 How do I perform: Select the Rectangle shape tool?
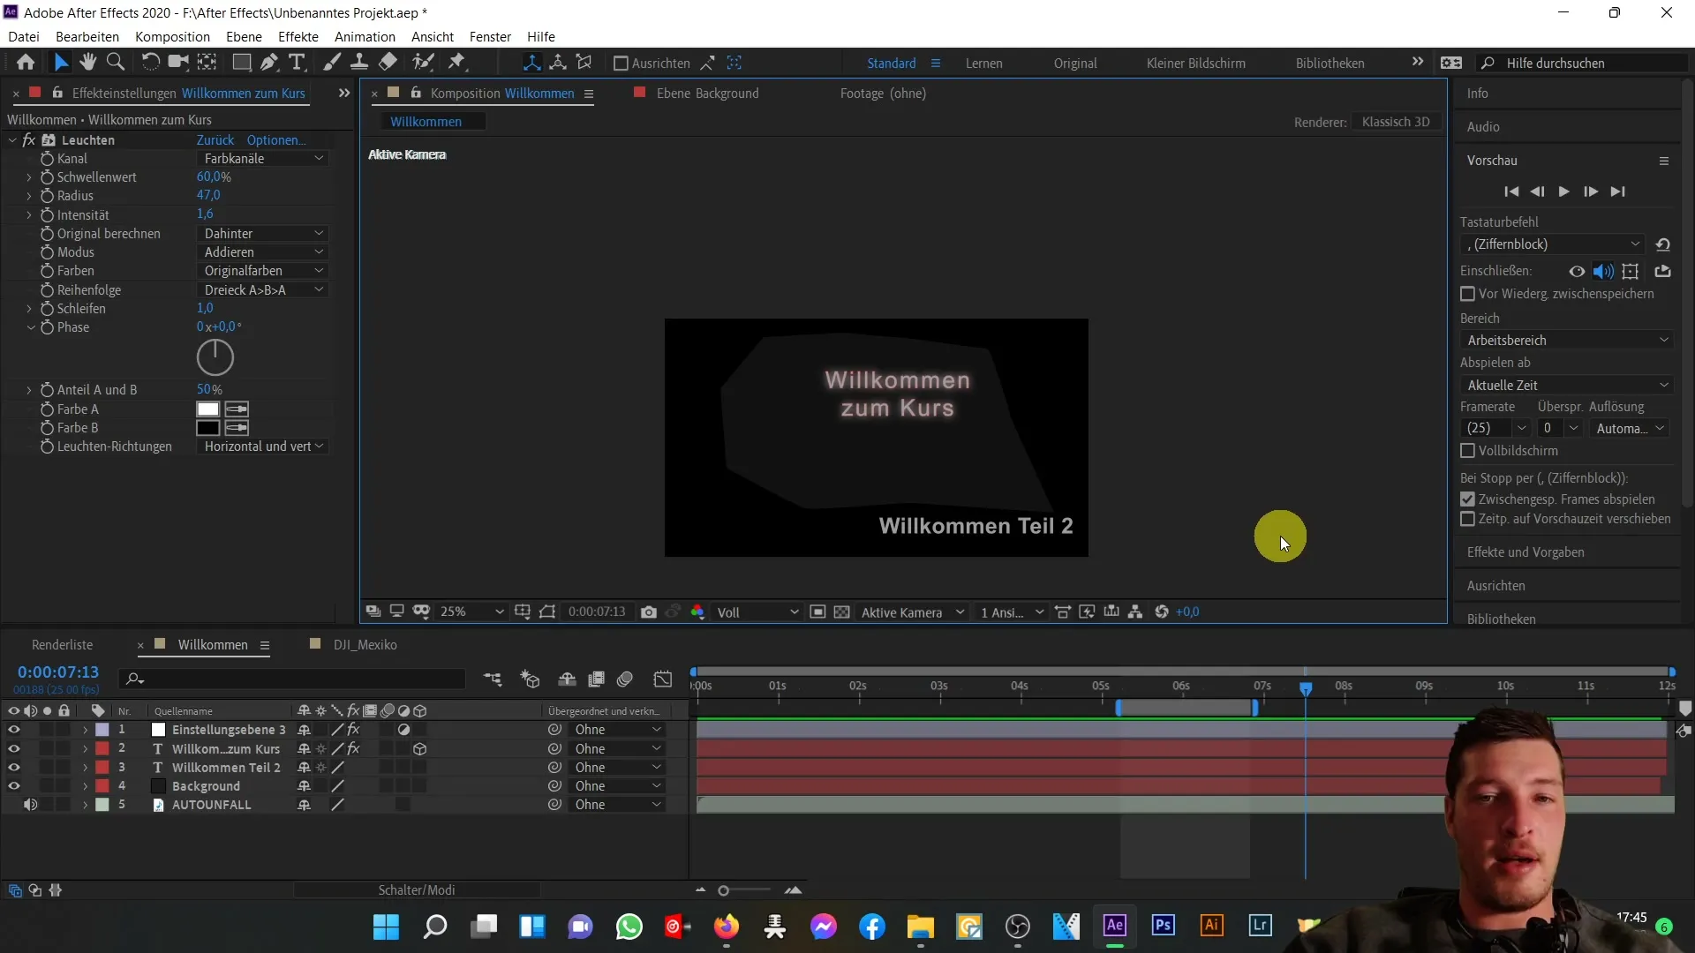point(241,63)
